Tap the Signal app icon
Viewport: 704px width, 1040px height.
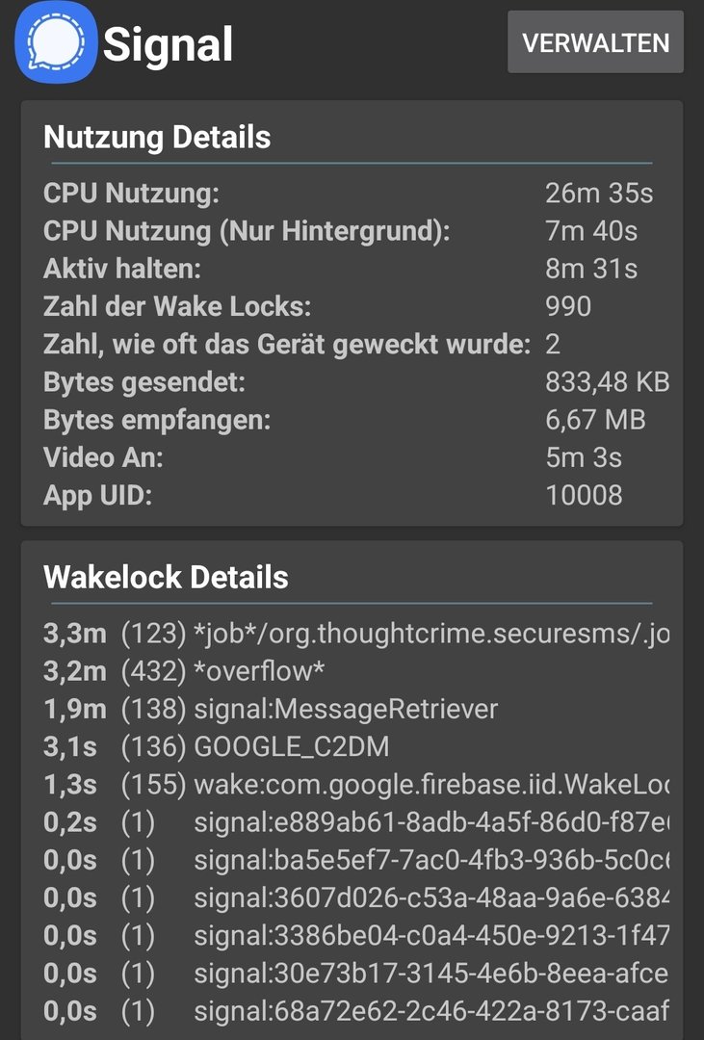pos(56,42)
